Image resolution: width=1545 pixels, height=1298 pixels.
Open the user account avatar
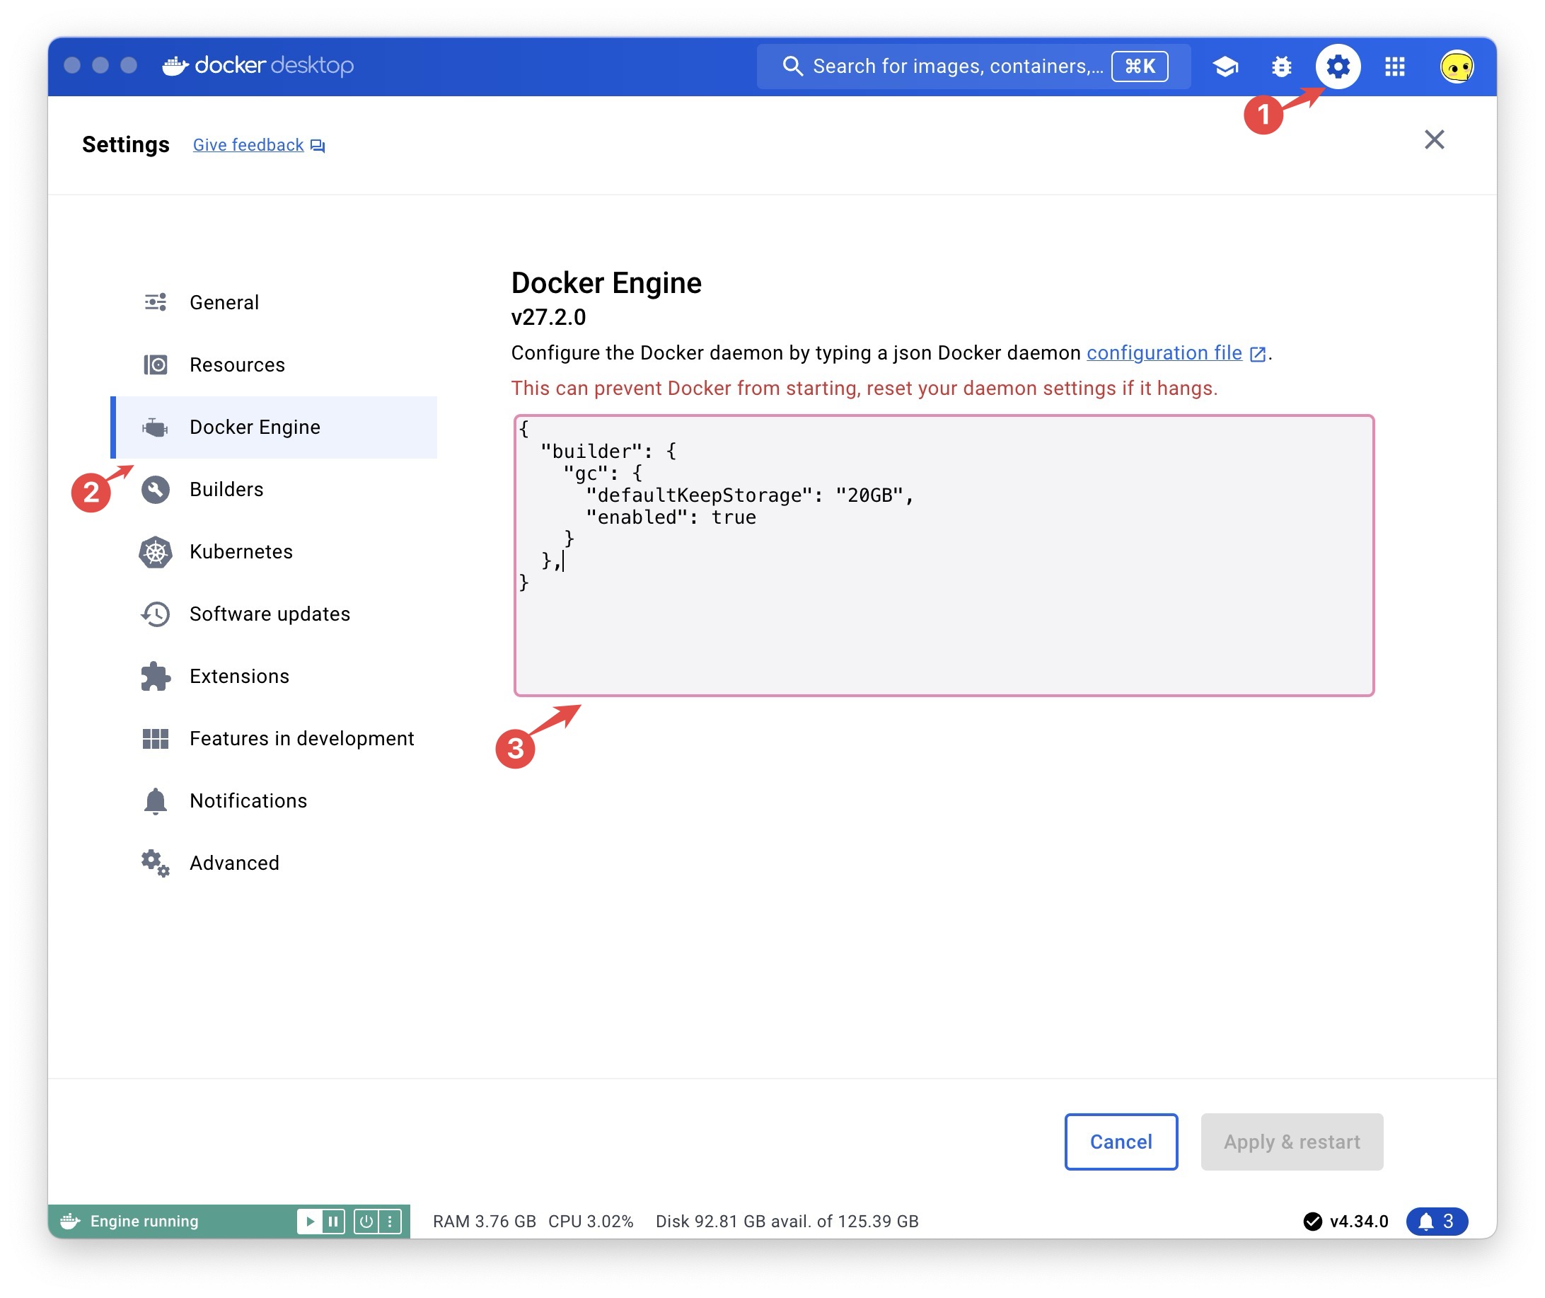[1456, 67]
